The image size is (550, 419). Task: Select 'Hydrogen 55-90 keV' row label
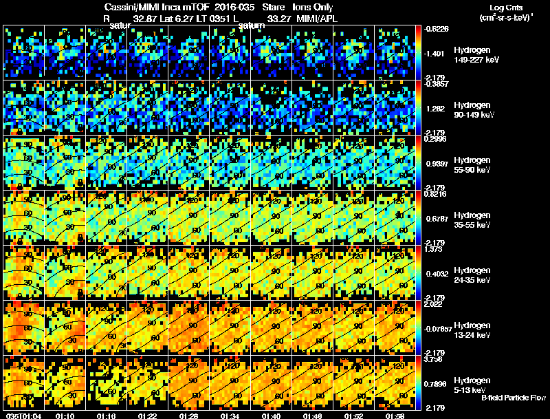pos(472,165)
